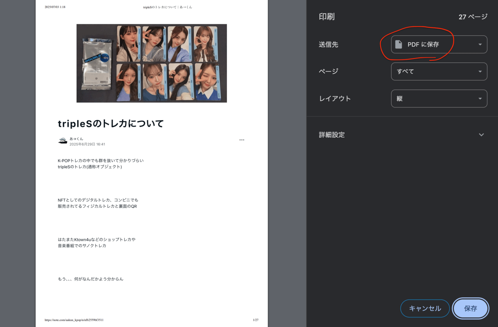The height and width of the screenshot is (327, 498).
Task: Click the line もう、、、何がなんだかよう分からん
Action: pos(91,279)
